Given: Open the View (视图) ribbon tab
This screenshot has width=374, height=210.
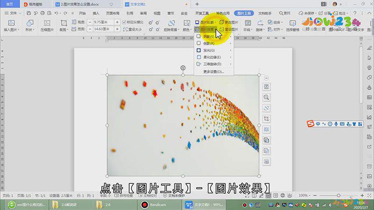Looking at the screenshot, I should point(157,13).
